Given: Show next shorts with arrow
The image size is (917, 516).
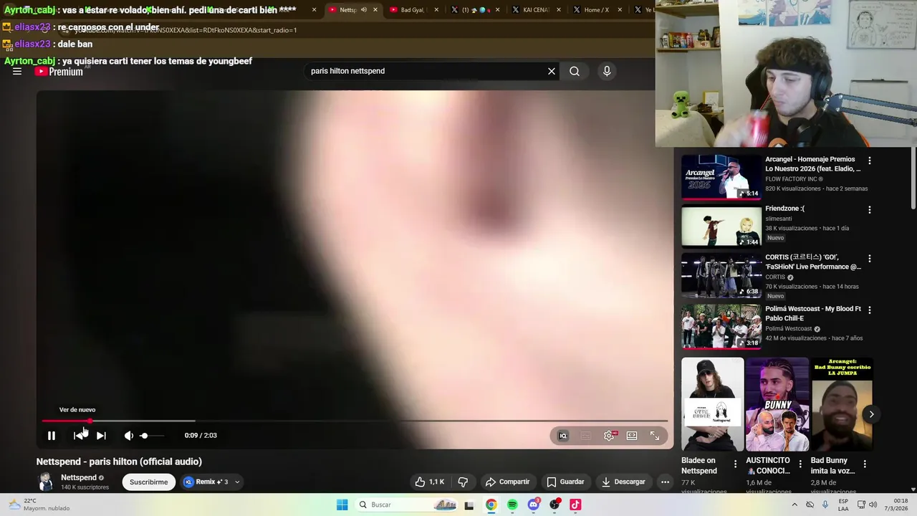Looking at the screenshot, I should [x=871, y=414].
